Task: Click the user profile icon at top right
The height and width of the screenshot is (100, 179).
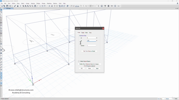Action: point(177,4)
